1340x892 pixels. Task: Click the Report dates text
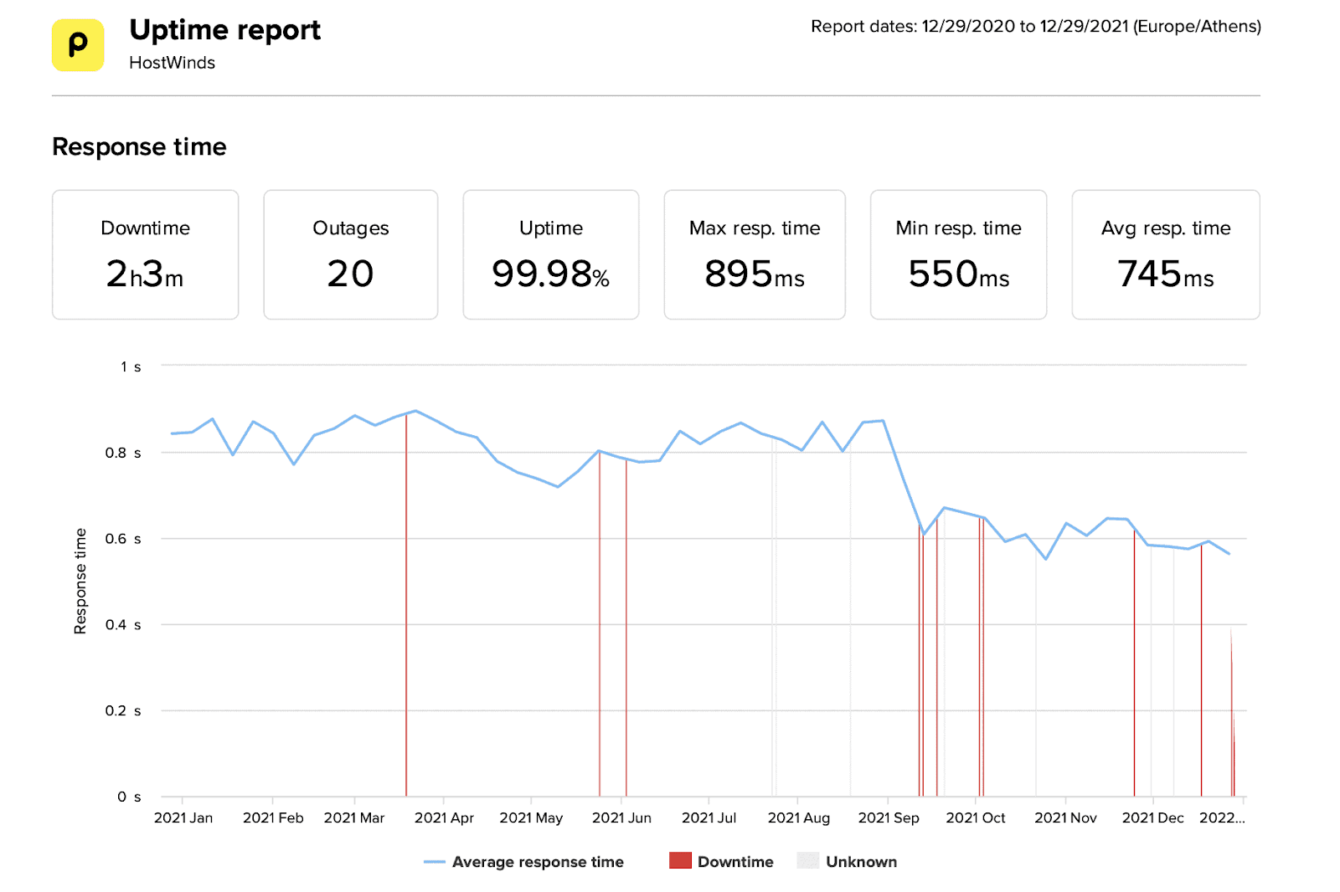pyautogui.click(x=1035, y=27)
